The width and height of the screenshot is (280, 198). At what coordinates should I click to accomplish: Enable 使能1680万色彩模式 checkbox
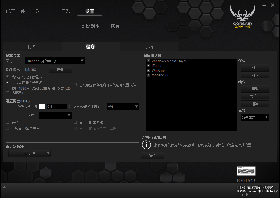coord(7,90)
